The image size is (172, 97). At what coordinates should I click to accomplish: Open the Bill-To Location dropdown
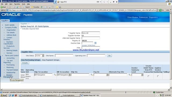coord(69,75)
